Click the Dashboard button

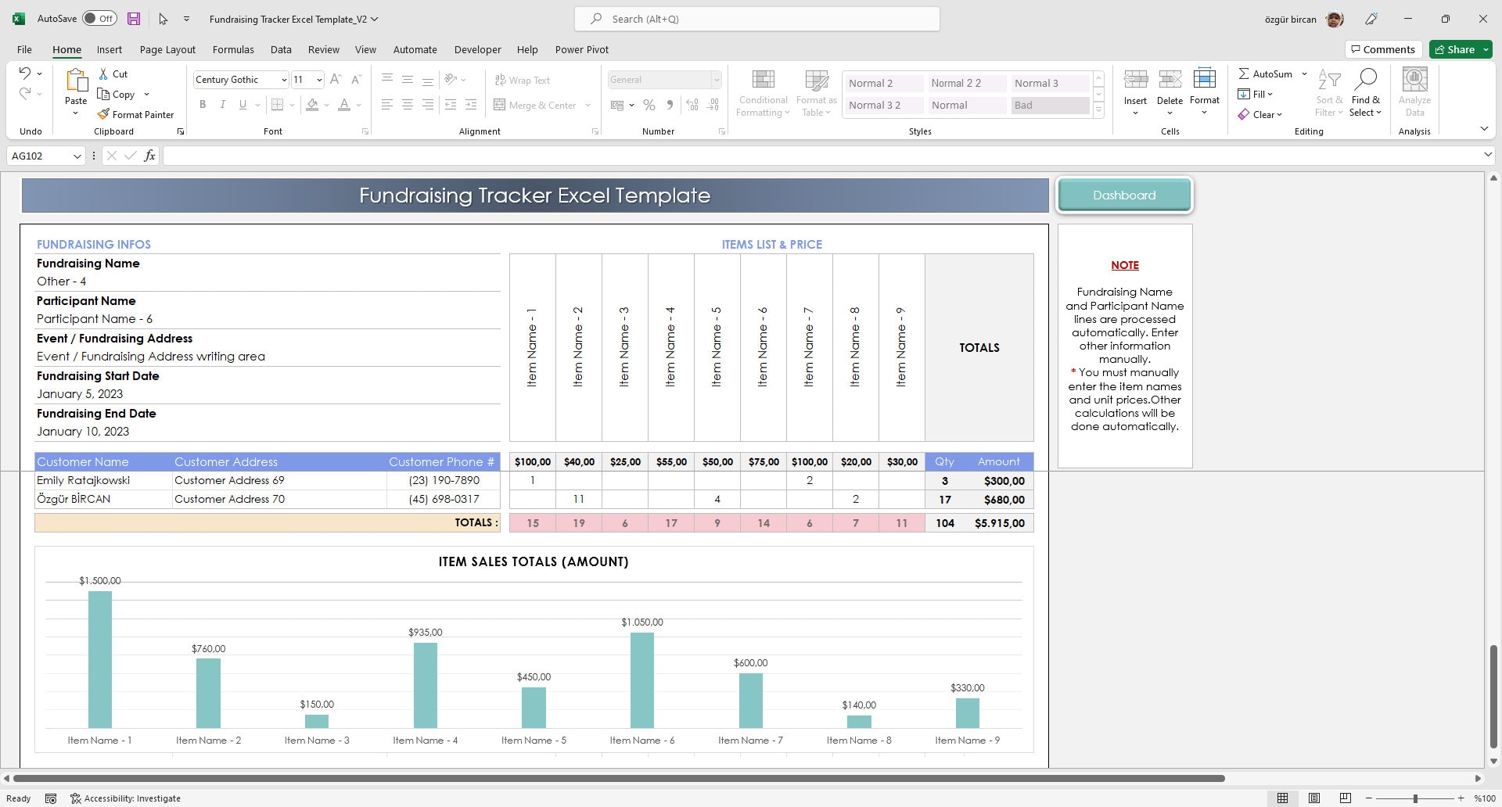click(x=1124, y=195)
